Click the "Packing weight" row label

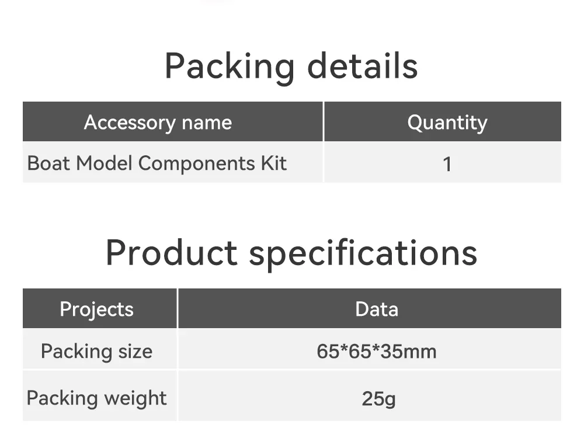(96, 398)
